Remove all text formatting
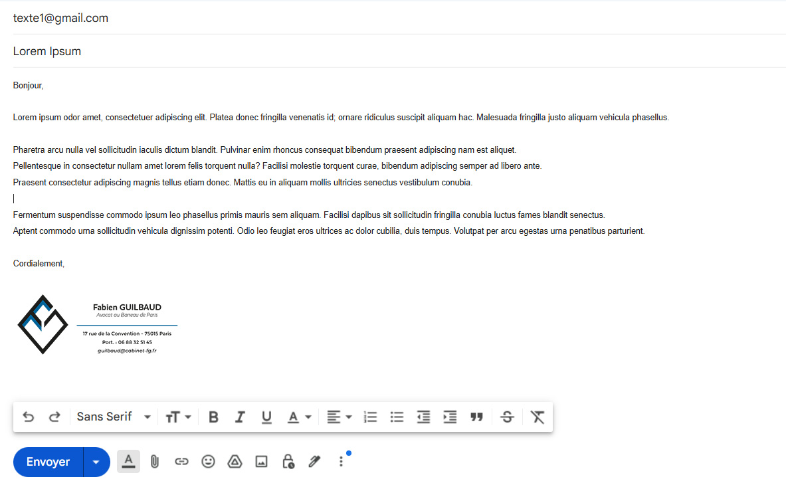 pos(538,417)
